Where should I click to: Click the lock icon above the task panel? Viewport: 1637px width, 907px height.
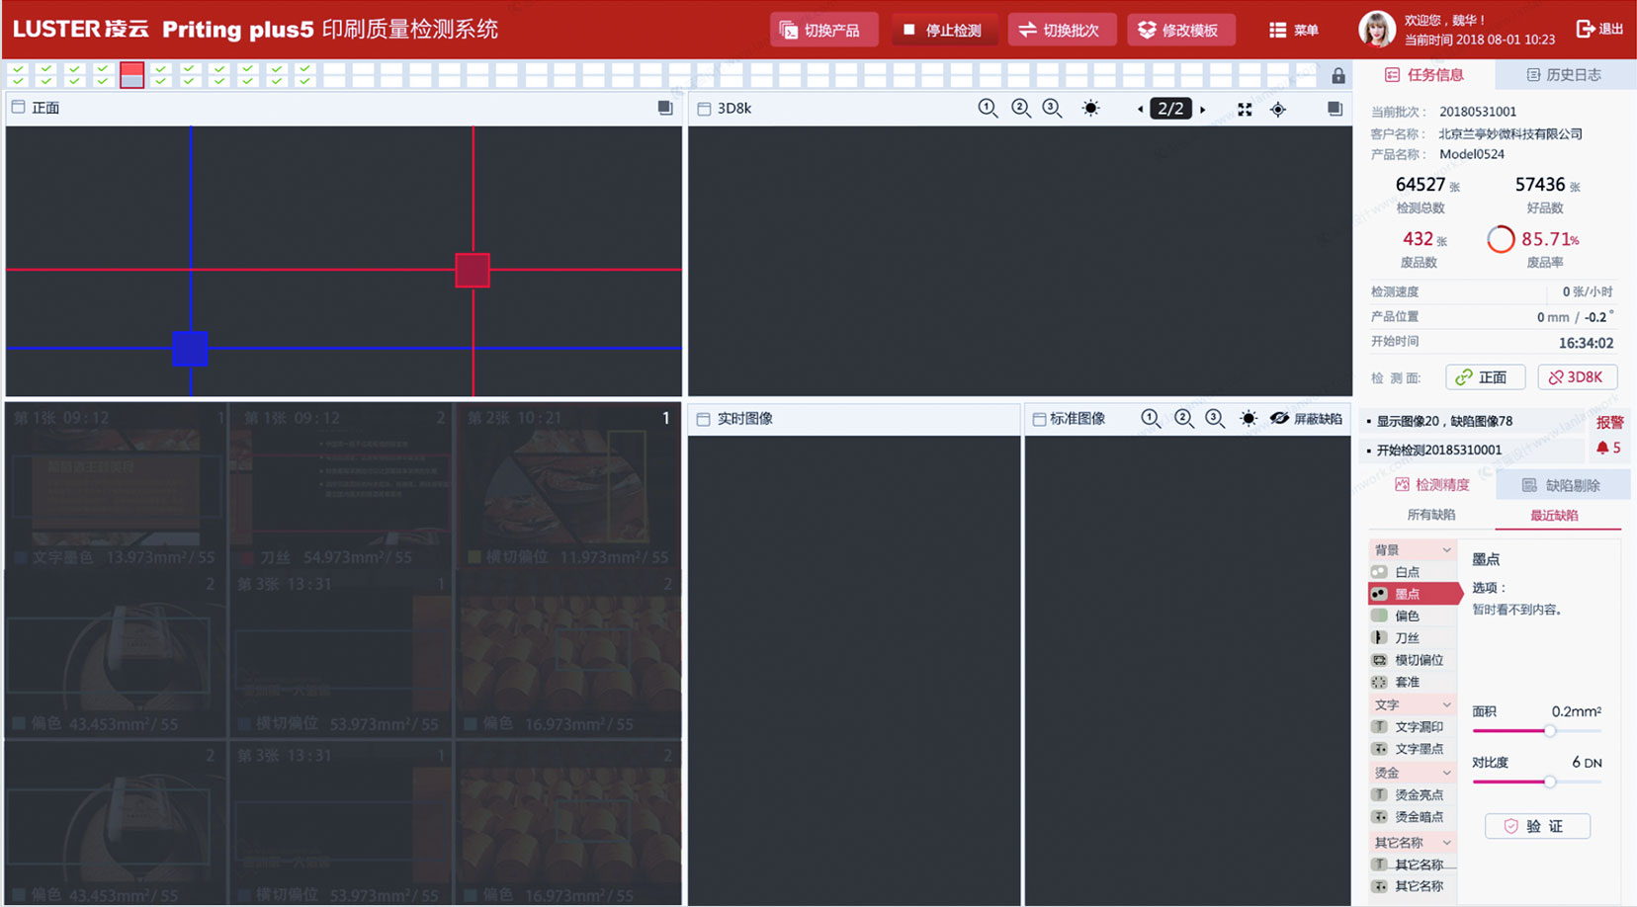coord(1338,75)
